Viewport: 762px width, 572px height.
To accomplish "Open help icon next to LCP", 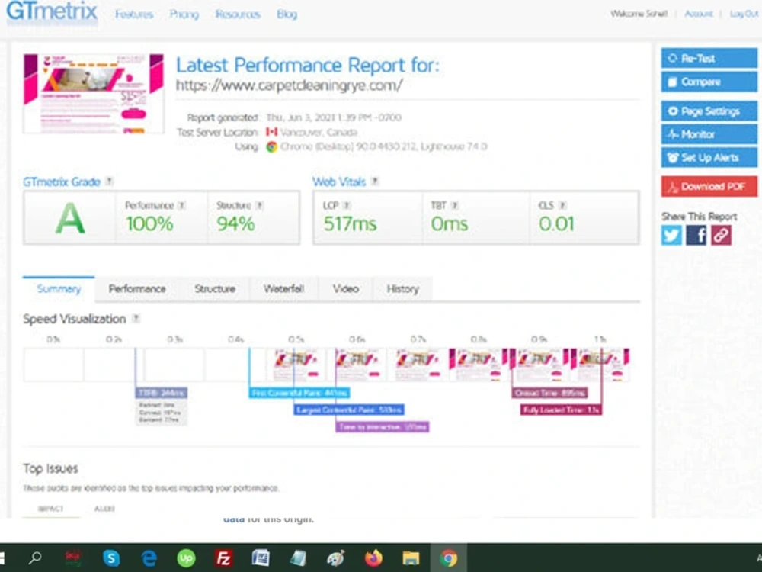I will [x=347, y=205].
